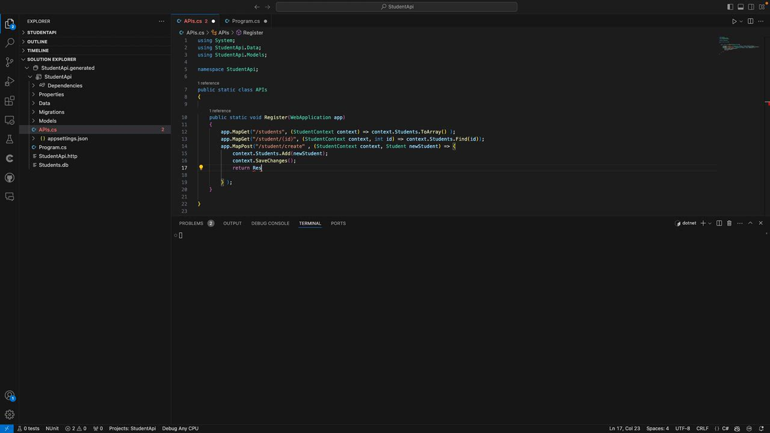Open the Extensions view
This screenshot has height=433, width=770.
point(10,100)
